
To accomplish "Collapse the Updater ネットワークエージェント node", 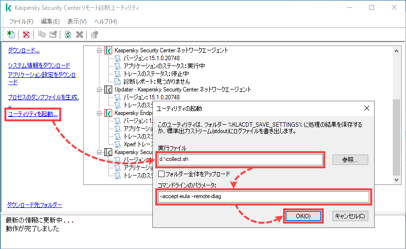I will tap(99, 90).
